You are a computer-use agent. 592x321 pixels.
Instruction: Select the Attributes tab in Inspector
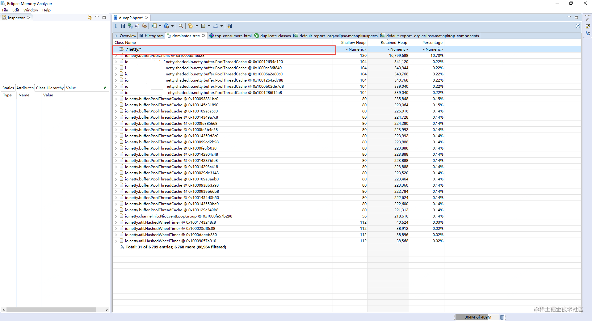pyautogui.click(x=25, y=88)
